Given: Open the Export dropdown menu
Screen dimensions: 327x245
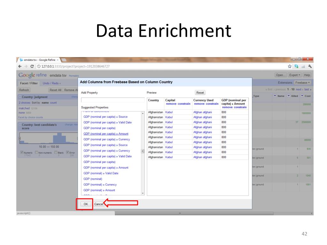Looking at the screenshot, I should tap(294, 75).
